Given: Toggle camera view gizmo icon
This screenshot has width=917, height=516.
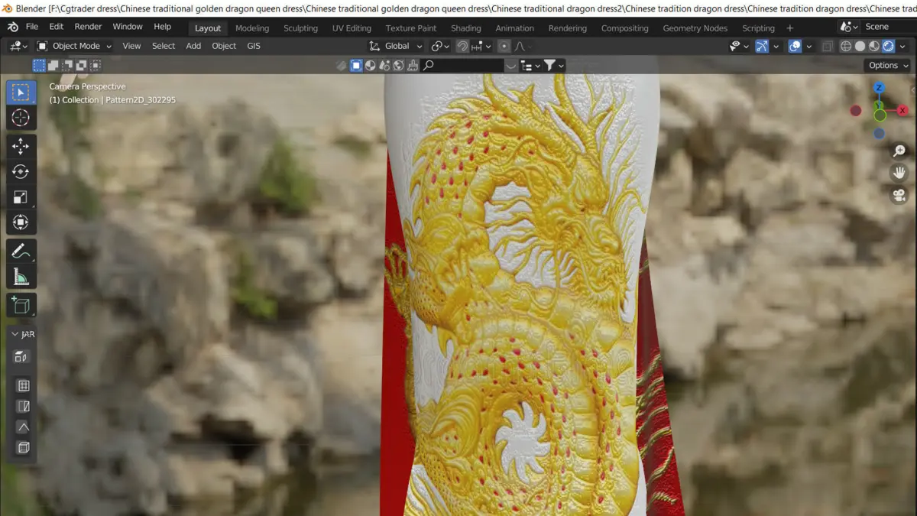Looking at the screenshot, I should [899, 195].
